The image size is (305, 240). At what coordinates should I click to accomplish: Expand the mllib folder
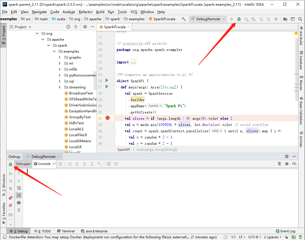pyautogui.click(x=60, y=69)
